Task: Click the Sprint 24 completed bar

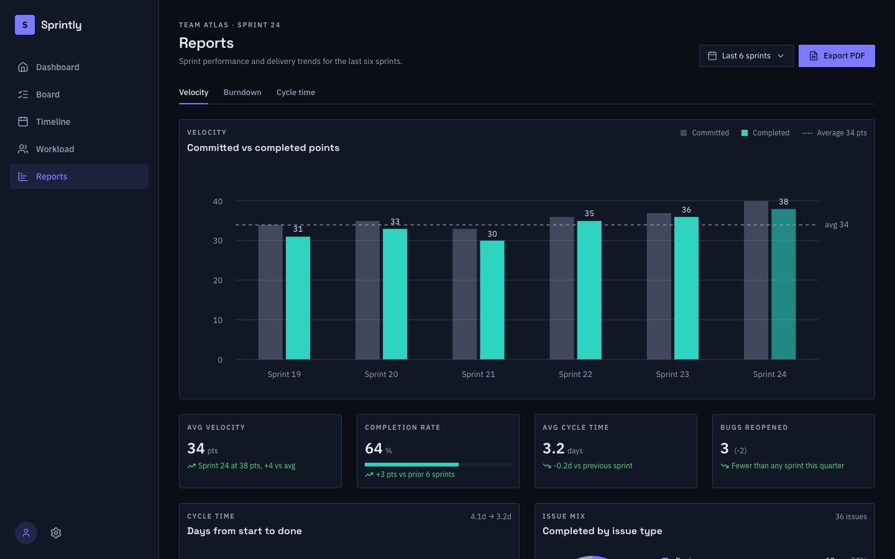Action: (784, 284)
